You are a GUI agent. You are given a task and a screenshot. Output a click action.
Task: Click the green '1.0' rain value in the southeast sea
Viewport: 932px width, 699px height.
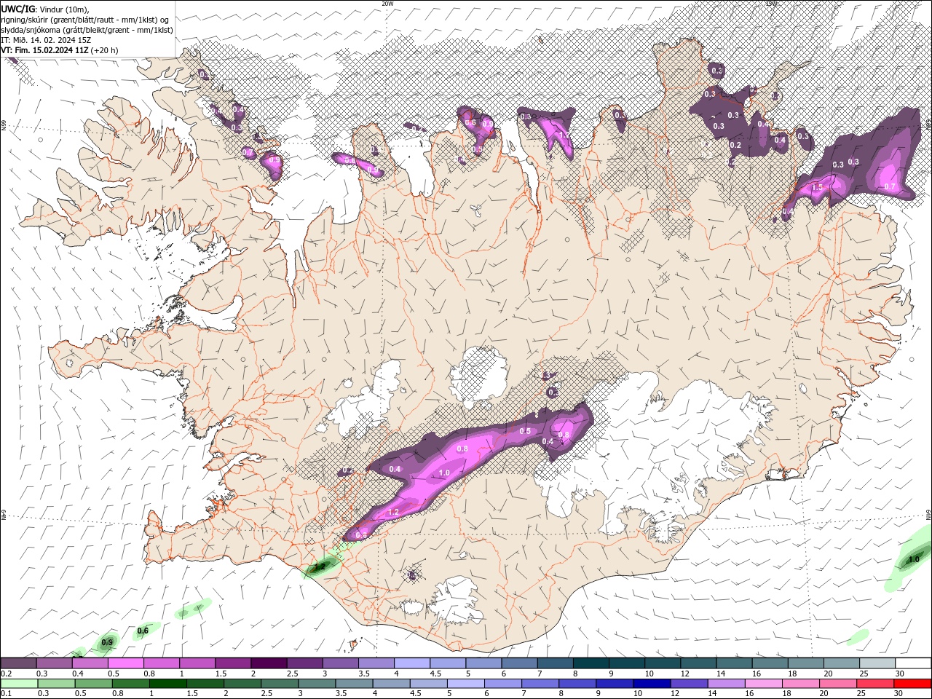point(914,560)
